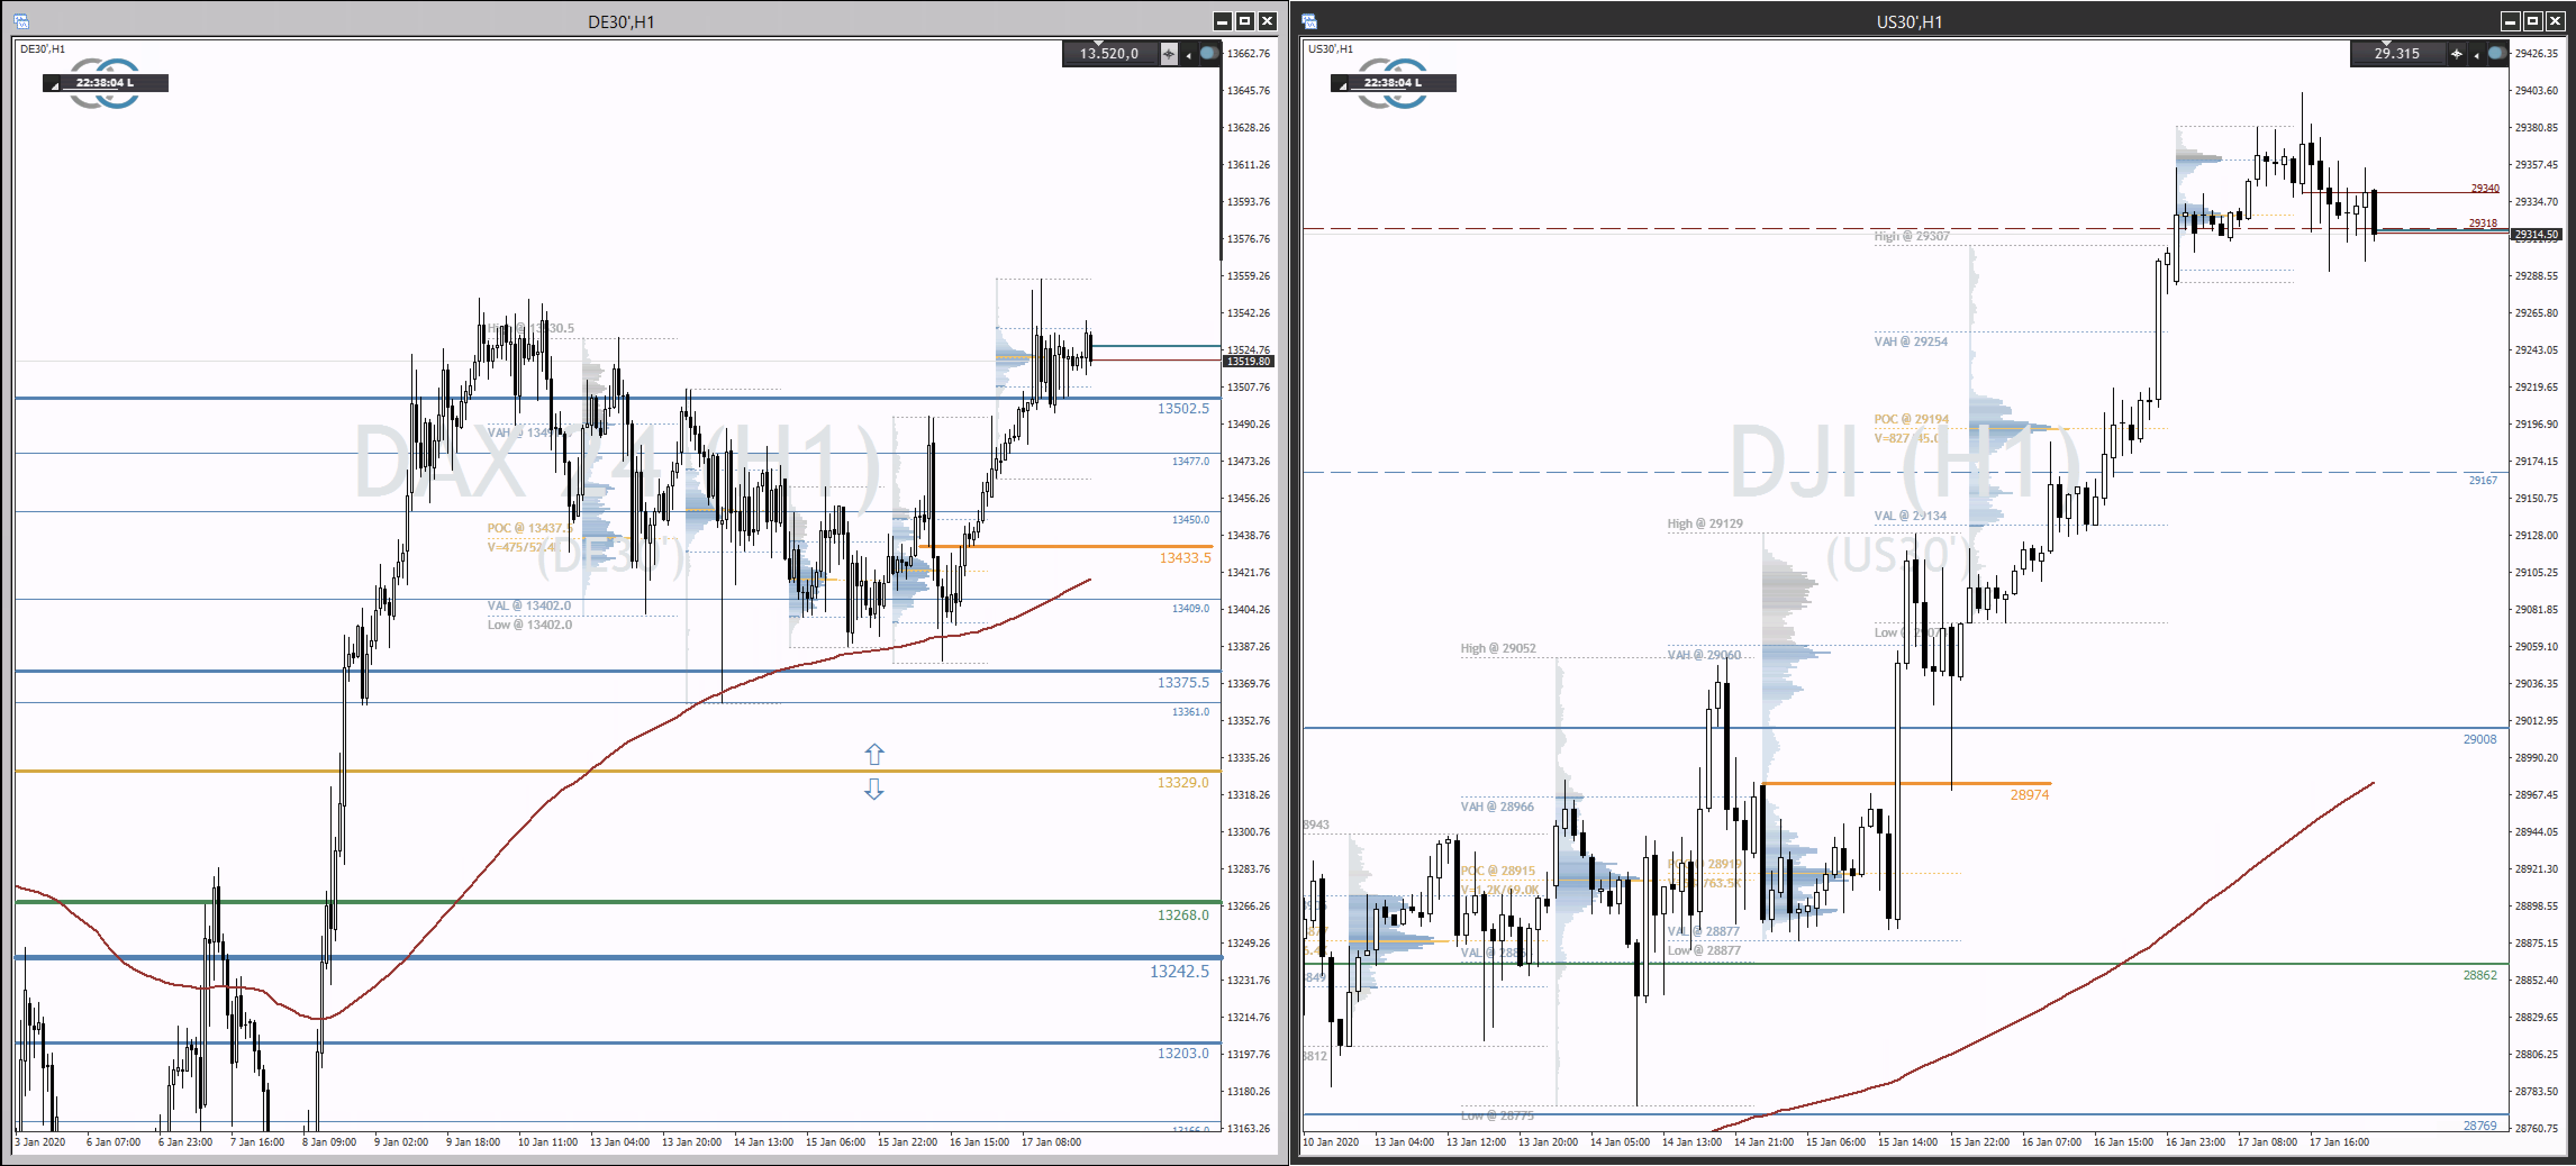2576x1166 pixels.
Task: Minimize the US30',H1 chart window
Action: point(2510,21)
